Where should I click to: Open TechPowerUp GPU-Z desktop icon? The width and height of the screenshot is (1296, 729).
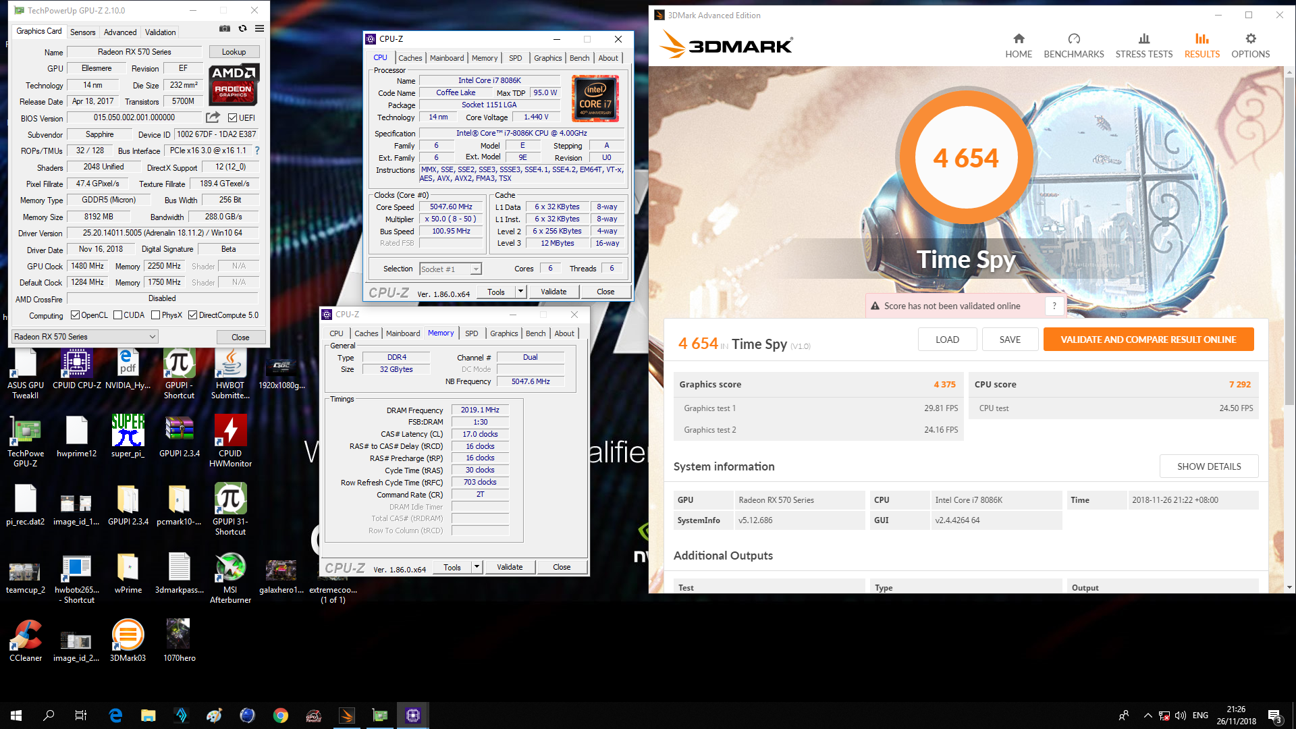pos(26,441)
